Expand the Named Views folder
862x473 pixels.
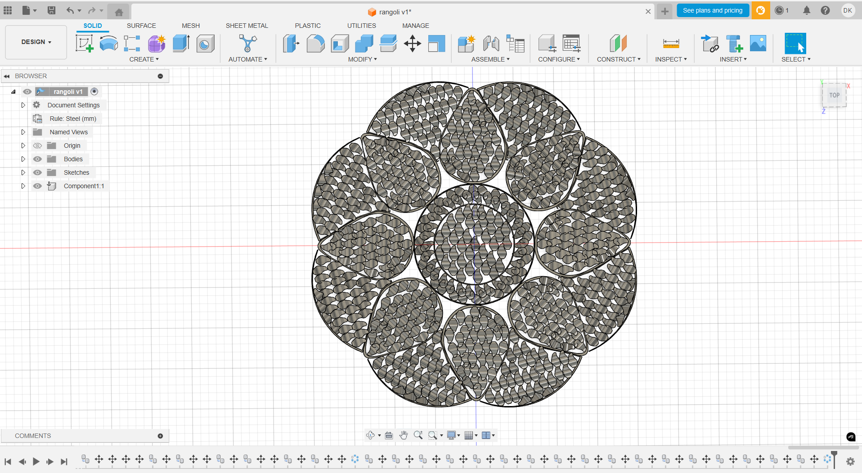(x=23, y=132)
